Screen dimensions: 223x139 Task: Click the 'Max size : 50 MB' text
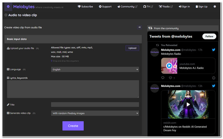click(60, 56)
